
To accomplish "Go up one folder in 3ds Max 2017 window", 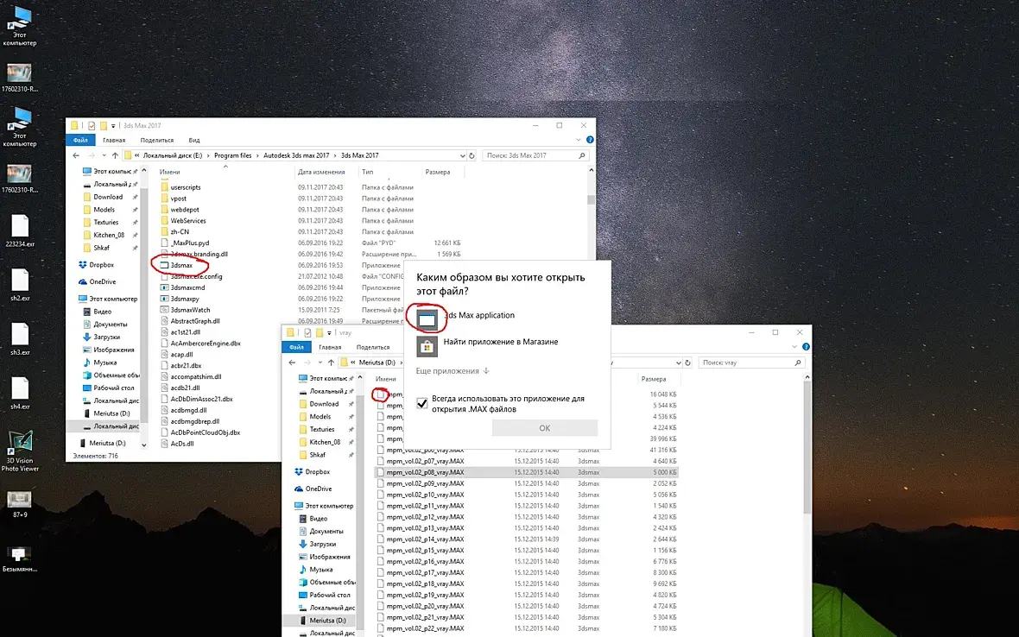I will coord(115,156).
